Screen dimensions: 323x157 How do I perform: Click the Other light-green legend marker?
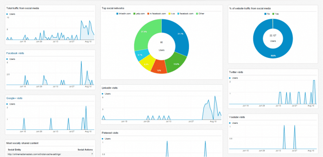(x=197, y=14)
